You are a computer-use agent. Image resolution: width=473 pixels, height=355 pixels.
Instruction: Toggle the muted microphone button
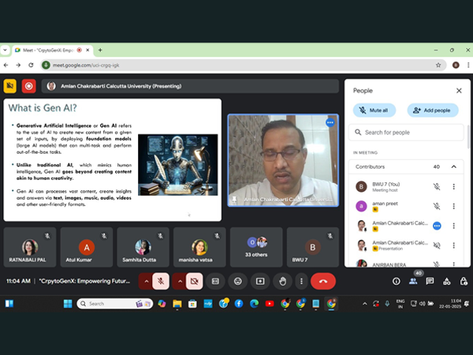160,281
